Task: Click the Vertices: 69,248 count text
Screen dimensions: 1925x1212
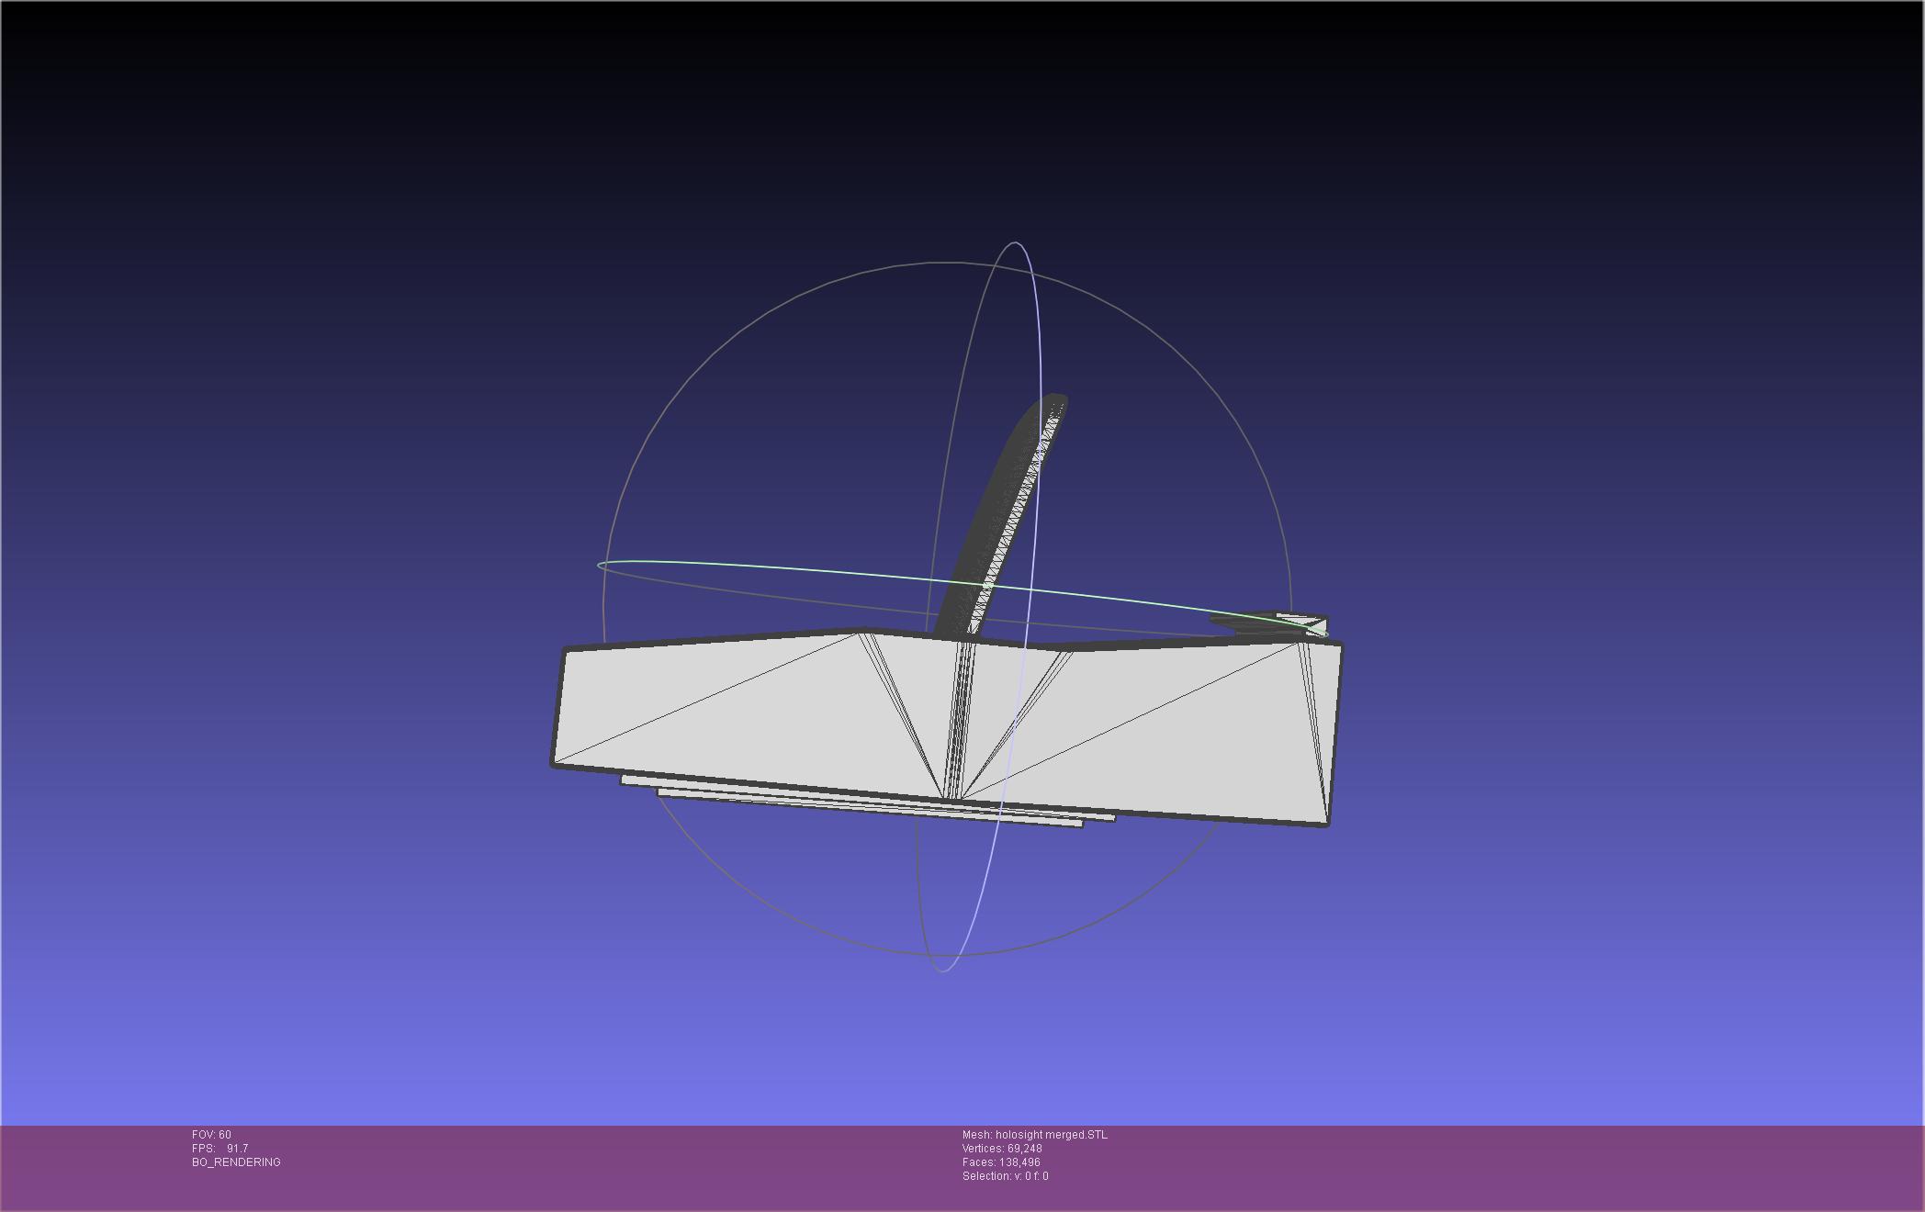Action: coord(1001,1149)
